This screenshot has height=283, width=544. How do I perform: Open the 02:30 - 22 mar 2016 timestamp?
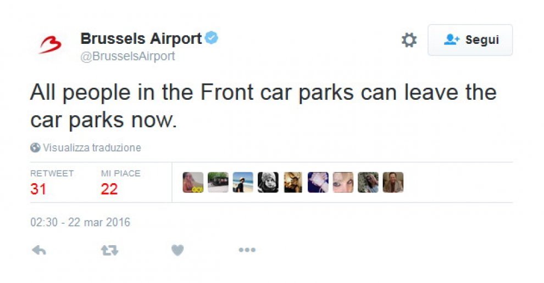[80, 222]
